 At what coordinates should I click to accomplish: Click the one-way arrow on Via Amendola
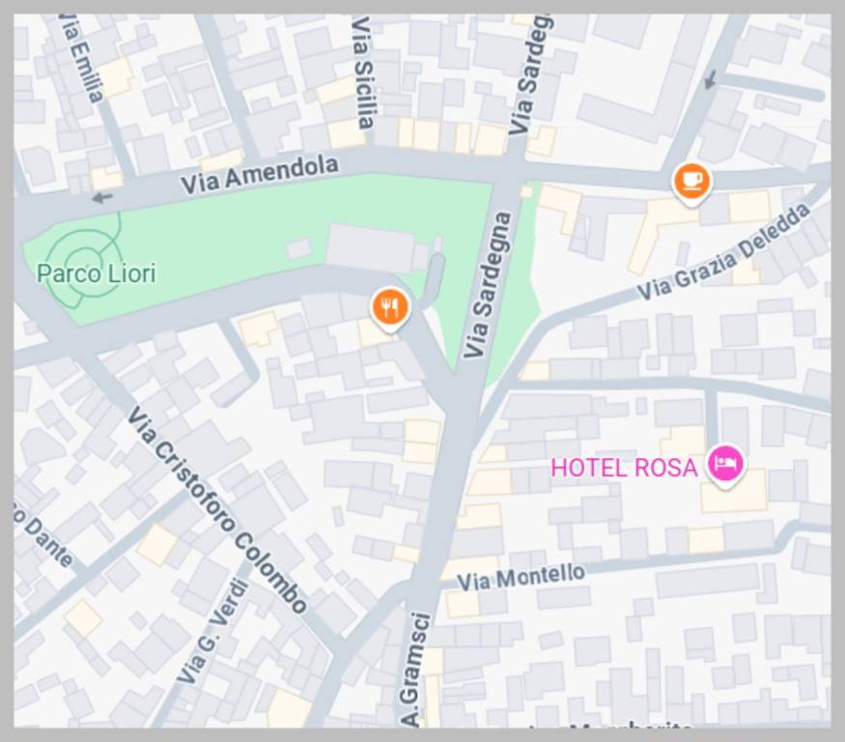coord(101,198)
